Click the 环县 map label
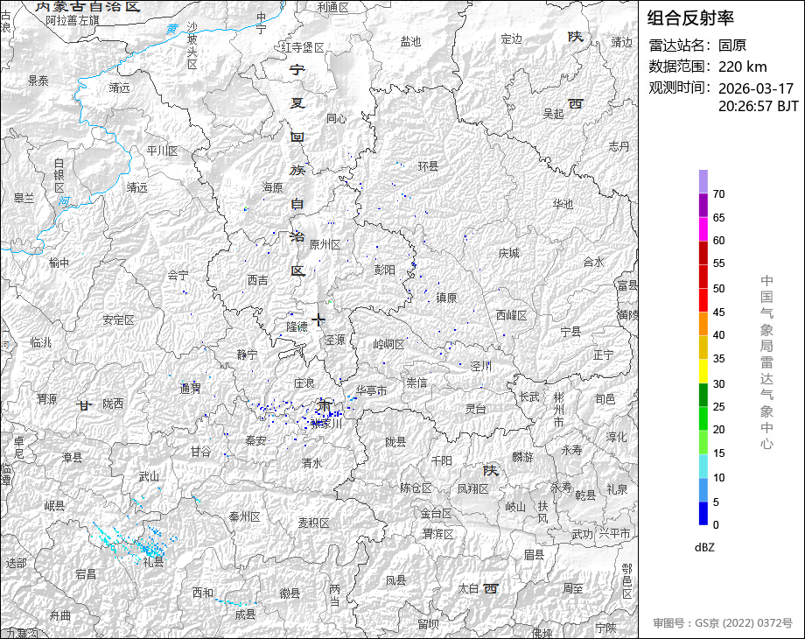805x639 pixels. (x=428, y=166)
